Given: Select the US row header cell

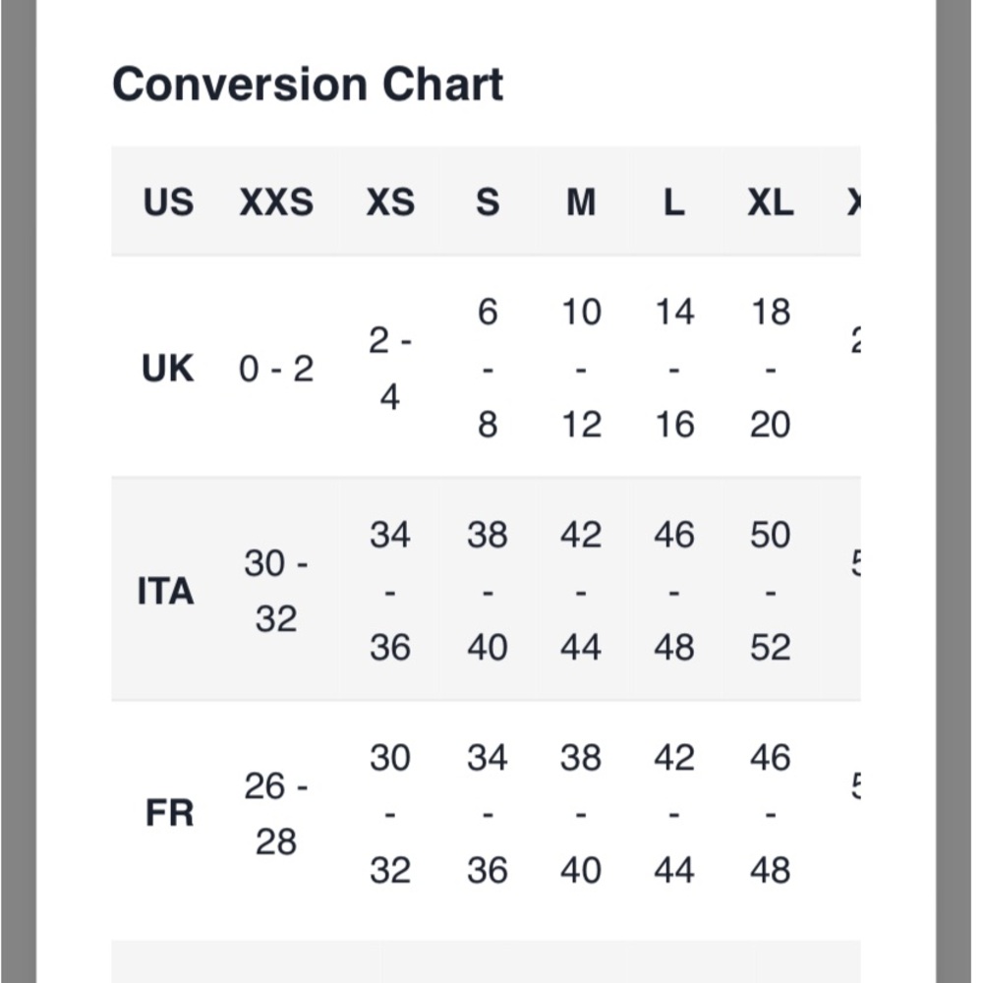Looking at the screenshot, I should pyautogui.click(x=168, y=202).
